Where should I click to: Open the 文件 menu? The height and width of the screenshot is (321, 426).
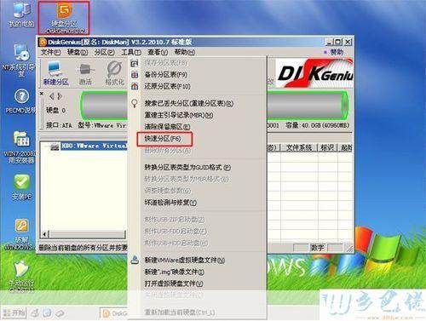coord(50,52)
